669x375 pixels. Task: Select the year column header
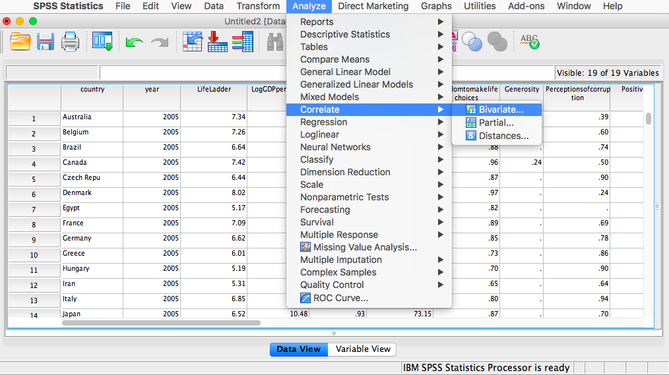[x=152, y=98]
